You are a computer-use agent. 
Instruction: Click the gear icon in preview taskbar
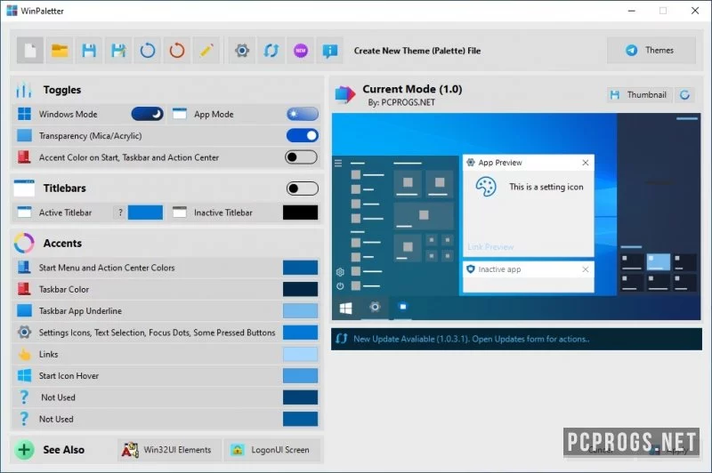click(375, 308)
